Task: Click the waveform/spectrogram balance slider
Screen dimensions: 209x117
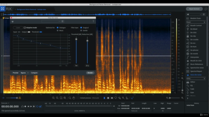Action: click(x=17, y=98)
